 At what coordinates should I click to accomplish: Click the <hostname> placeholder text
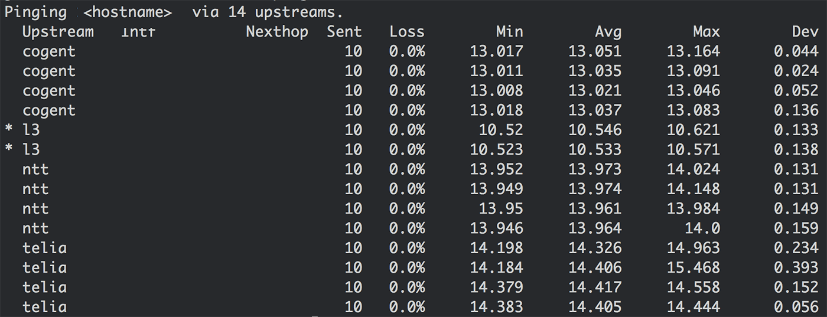[128, 12]
